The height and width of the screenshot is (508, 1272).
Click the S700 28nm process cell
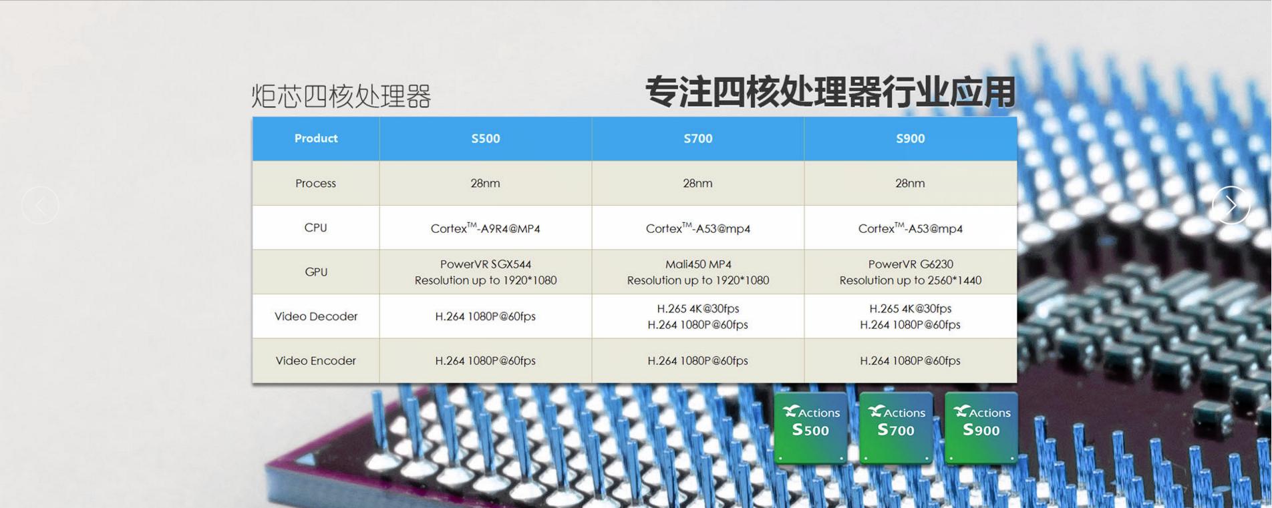click(698, 183)
